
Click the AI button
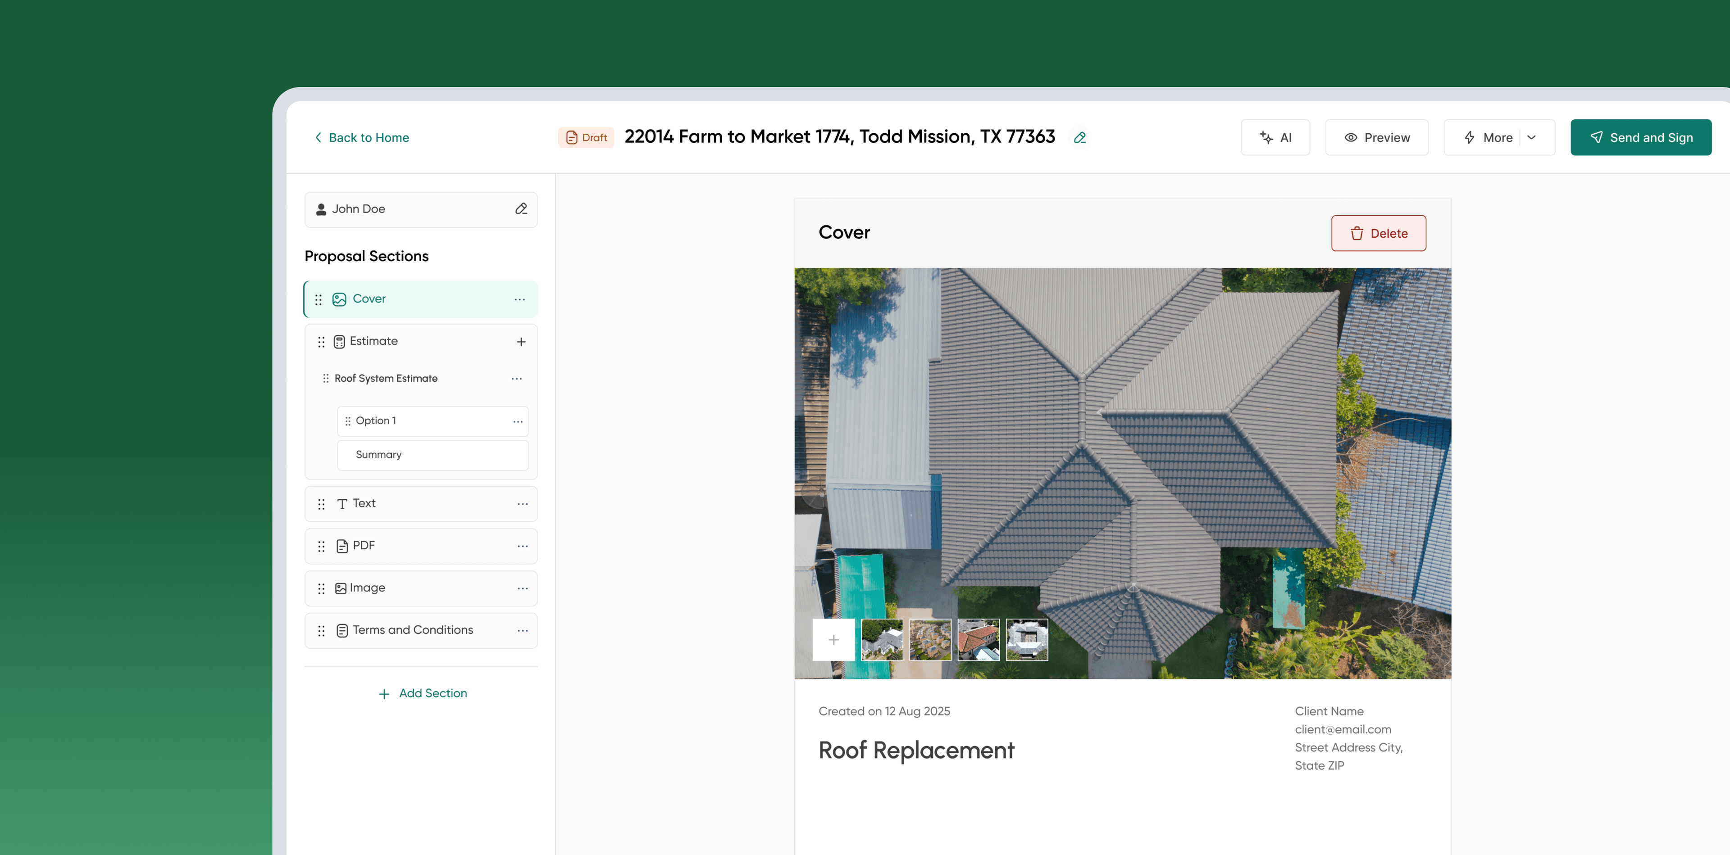(1275, 138)
